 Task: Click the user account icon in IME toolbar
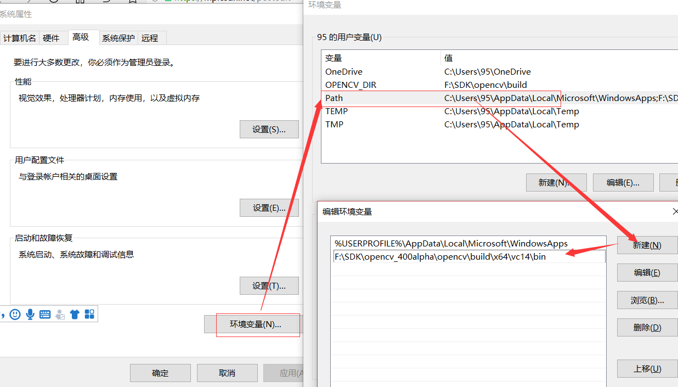60,315
